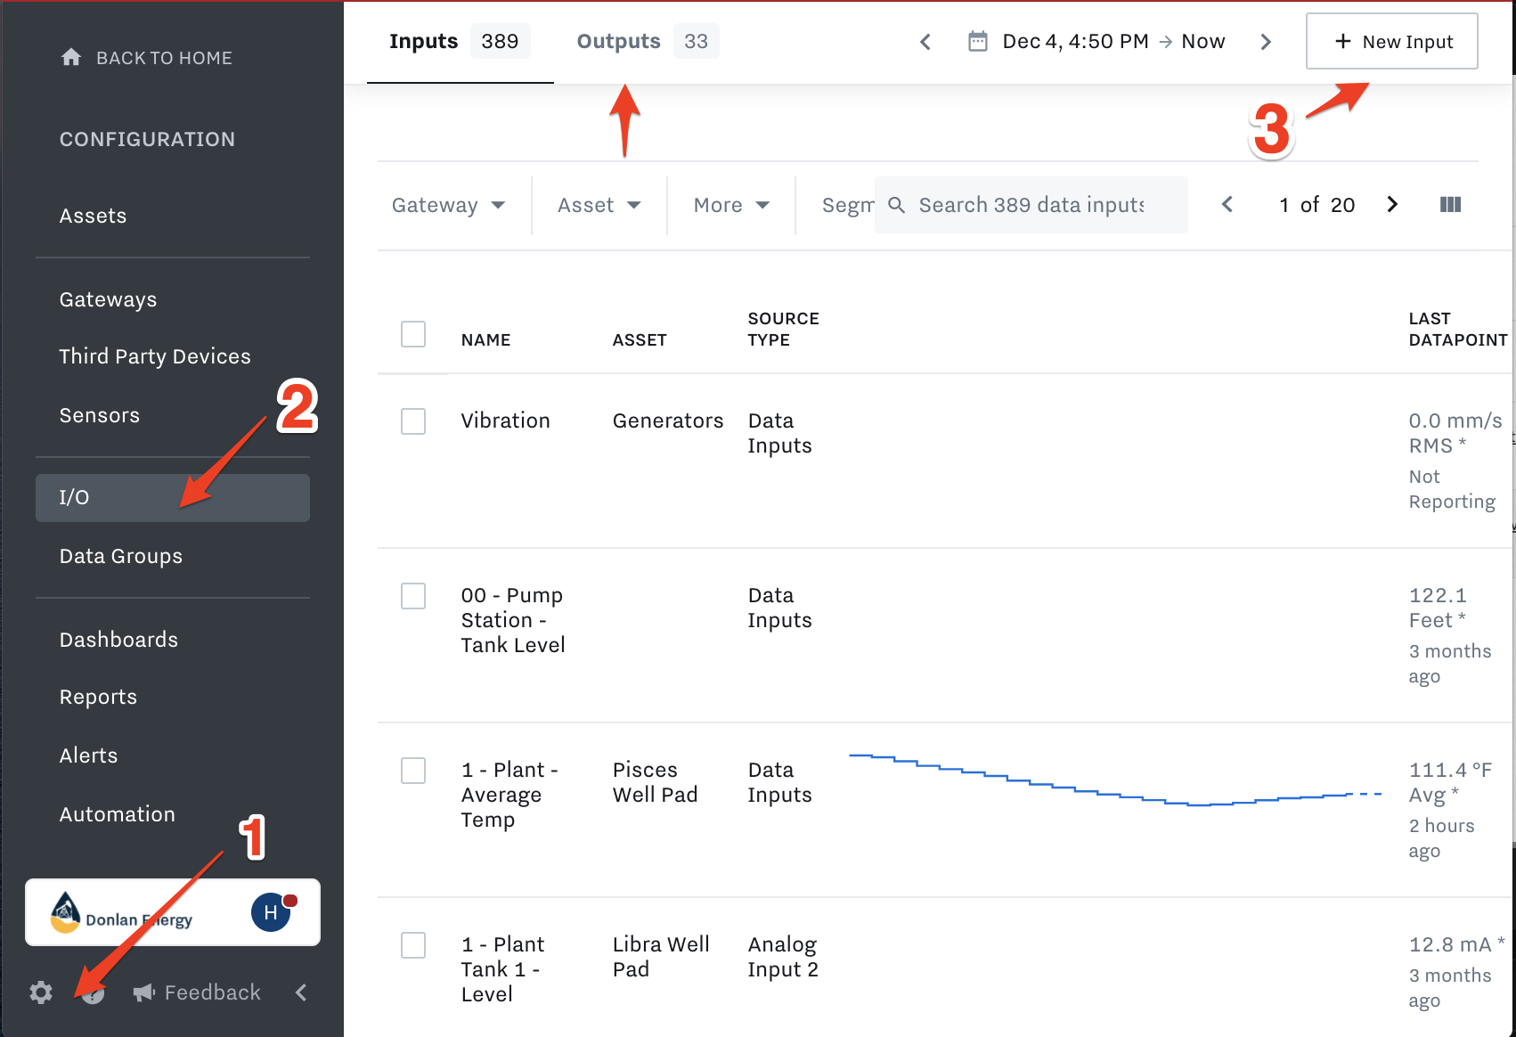Check the 1 - Plant - Average Temp checkbox
The image size is (1516, 1037).
pos(413,771)
